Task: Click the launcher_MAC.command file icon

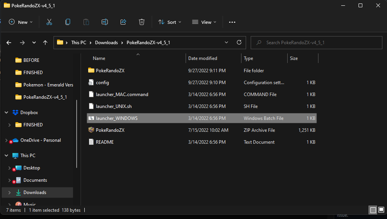Action: click(x=91, y=95)
